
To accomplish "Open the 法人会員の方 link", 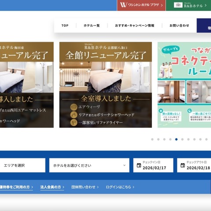I will coord(52,187).
